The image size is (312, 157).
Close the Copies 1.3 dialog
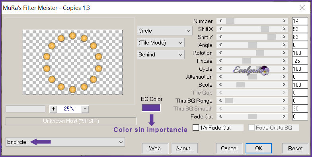point(302,8)
